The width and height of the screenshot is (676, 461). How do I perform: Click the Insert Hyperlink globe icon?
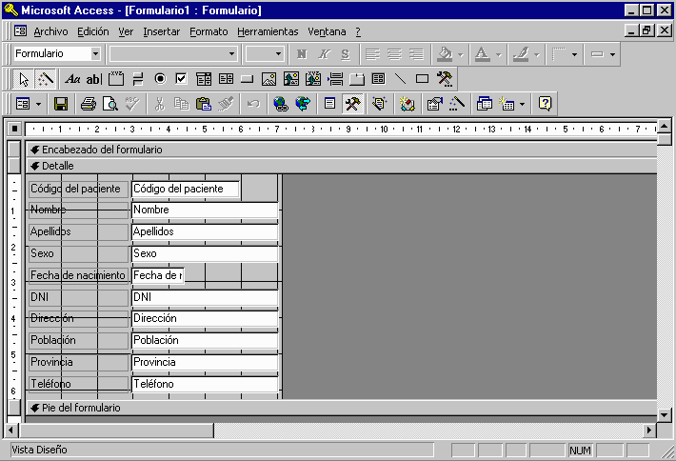pos(281,104)
